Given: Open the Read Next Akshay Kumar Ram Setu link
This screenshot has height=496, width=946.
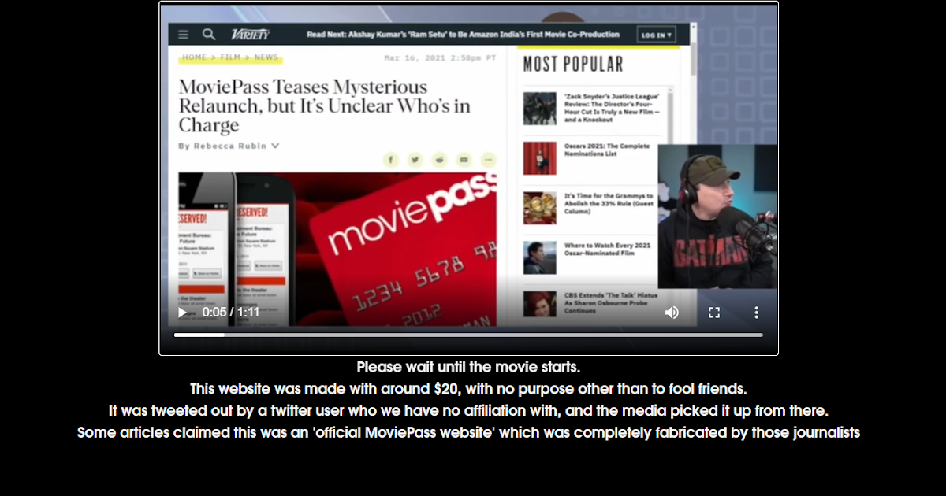Looking at the screenshot, I should 463,35.
